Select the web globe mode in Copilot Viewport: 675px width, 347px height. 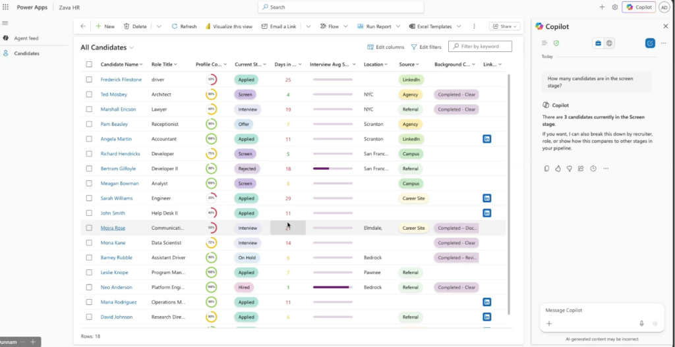(x=609, y=43)
